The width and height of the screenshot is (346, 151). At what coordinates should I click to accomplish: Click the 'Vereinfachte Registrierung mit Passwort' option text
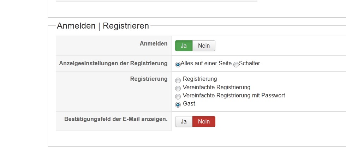click(234, 96)
